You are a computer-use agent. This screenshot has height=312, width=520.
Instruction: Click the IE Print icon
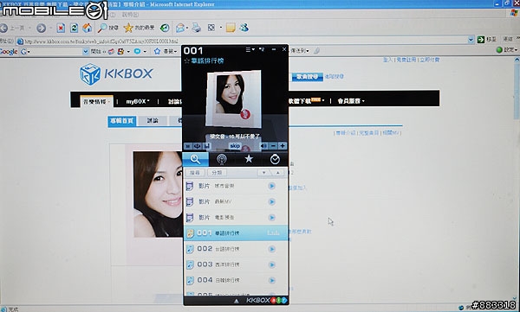coord(197,28)
